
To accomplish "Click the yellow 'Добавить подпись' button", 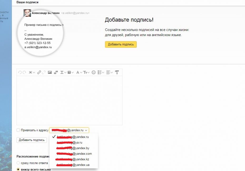I will [x=121, y=44].
